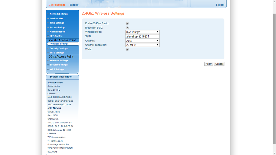
Task: Select Access Policy in the left menu
Action: coord(57,27)
